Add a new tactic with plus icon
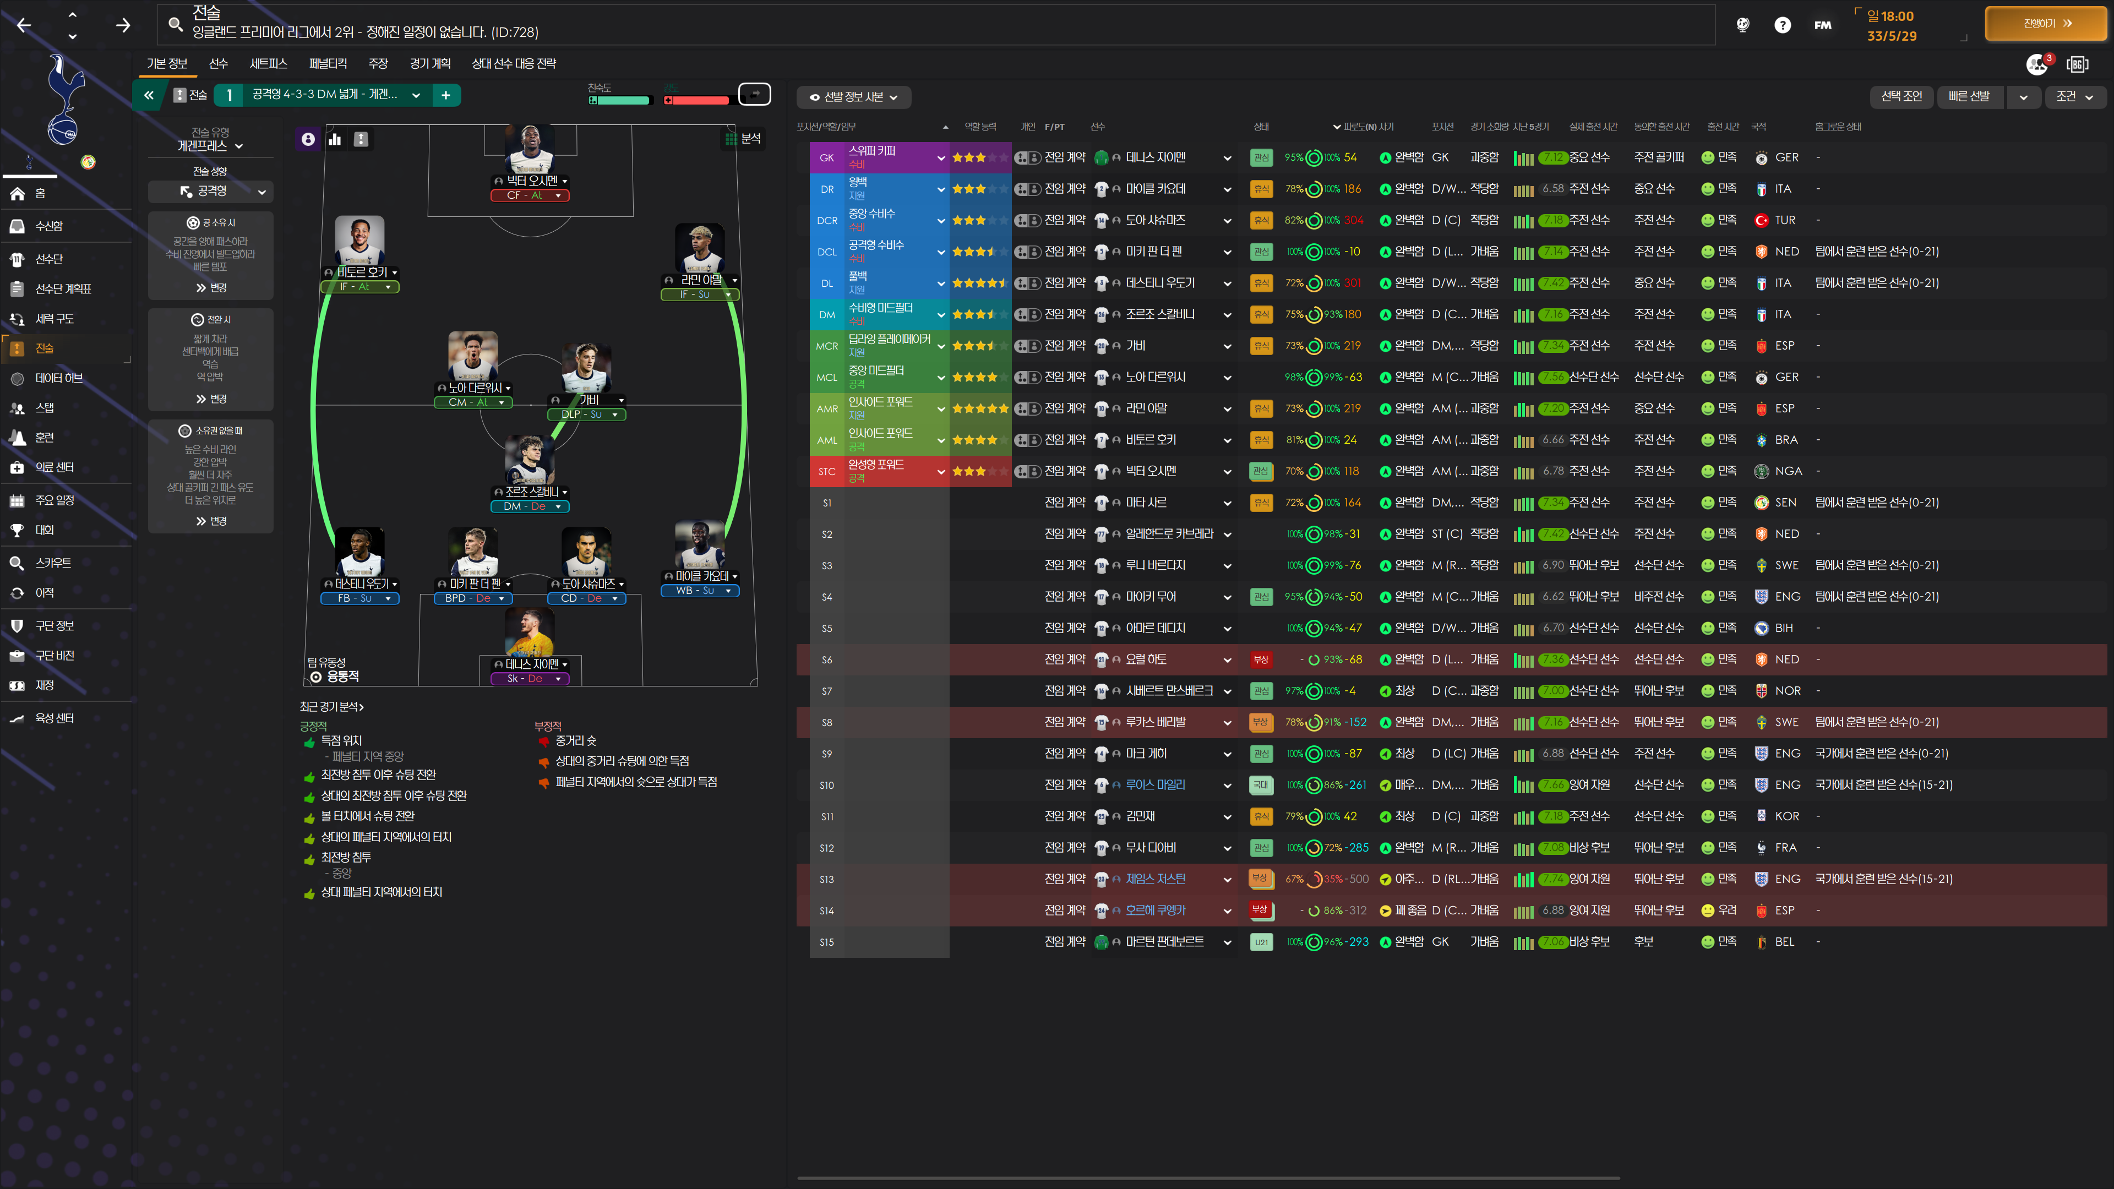Viewport: 2114px width, 1189px height. pos(445,95)
